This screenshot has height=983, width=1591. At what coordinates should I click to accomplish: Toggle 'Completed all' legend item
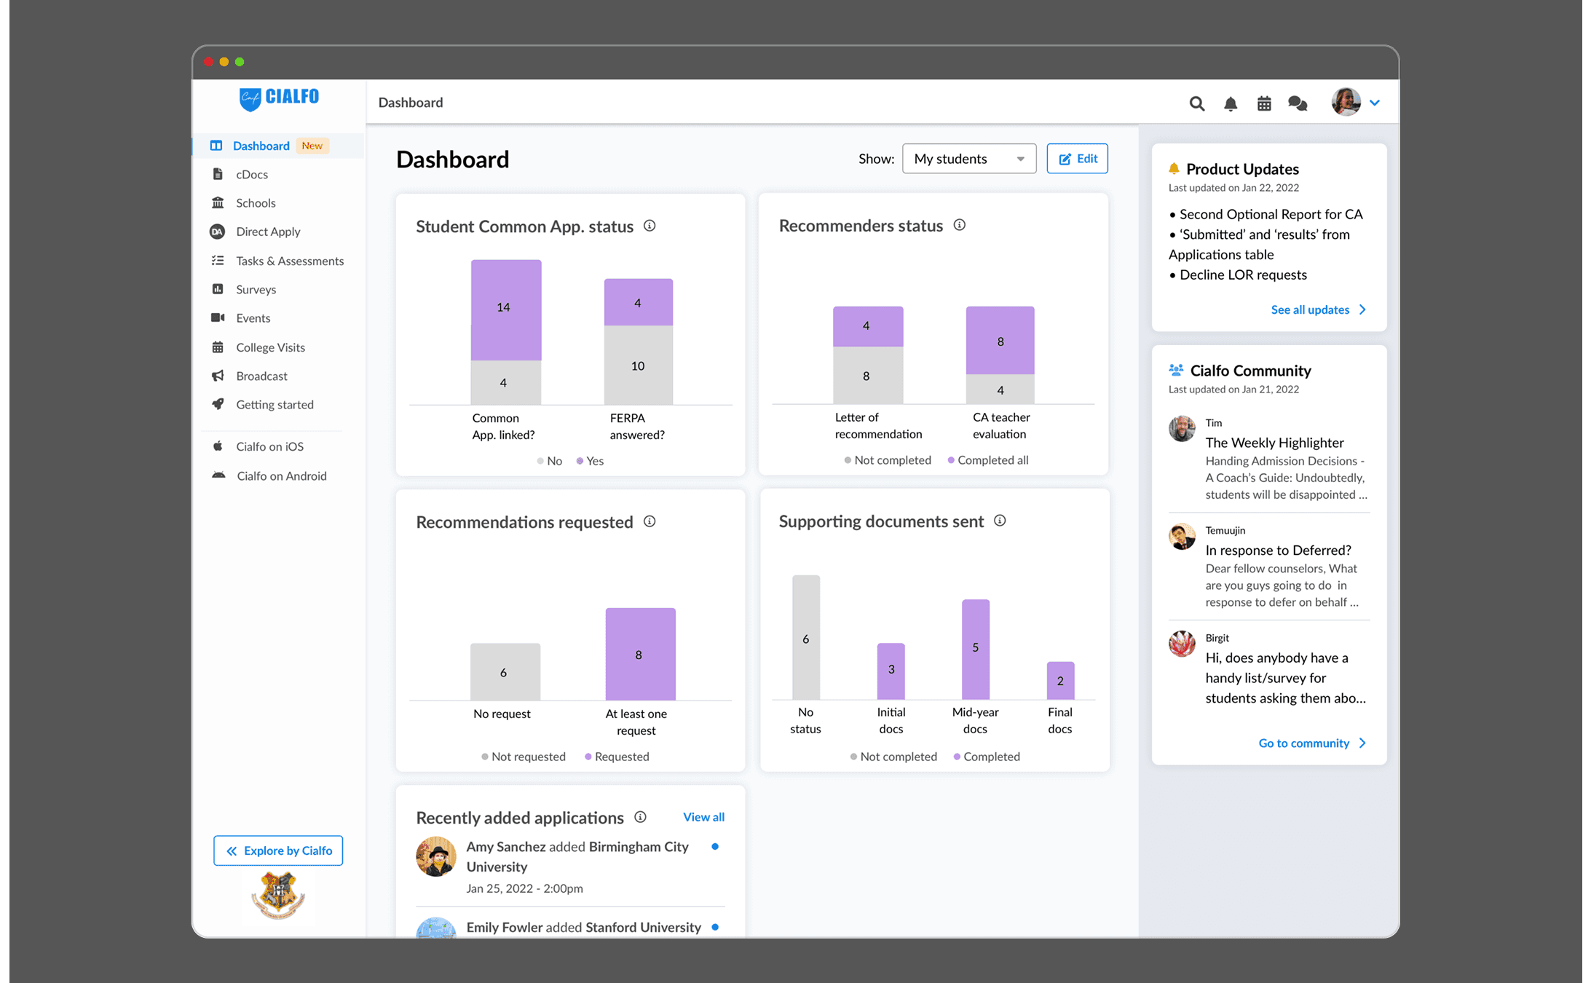pos(988,460)
